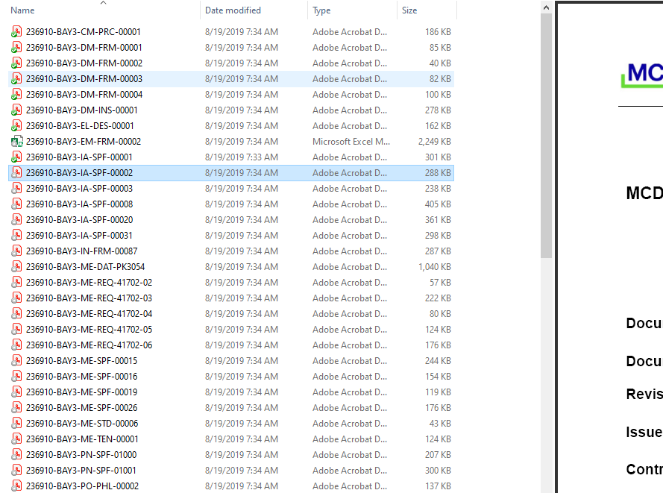Click the PDF icon for 236910-BAY3-EL-DES-00001
The image size is (663, 493).
(16, 125)
